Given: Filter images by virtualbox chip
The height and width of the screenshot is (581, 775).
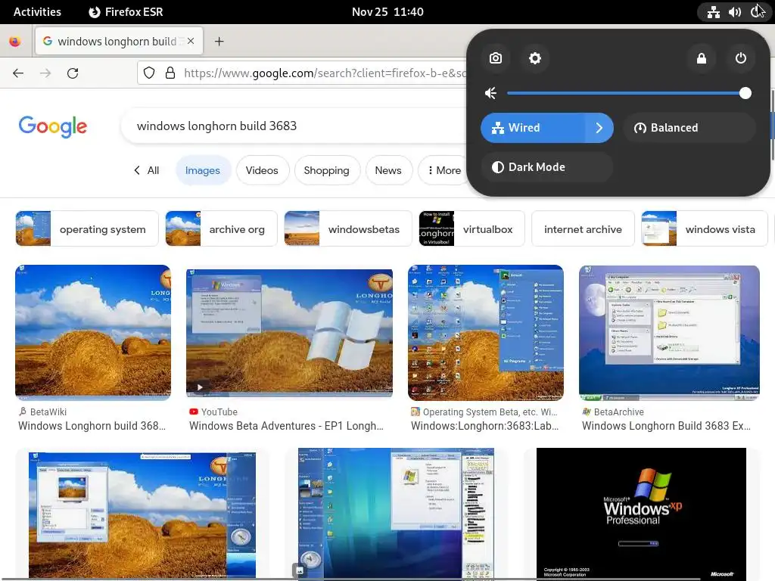Looking at the screenshot, I should (x=472, y=228).
